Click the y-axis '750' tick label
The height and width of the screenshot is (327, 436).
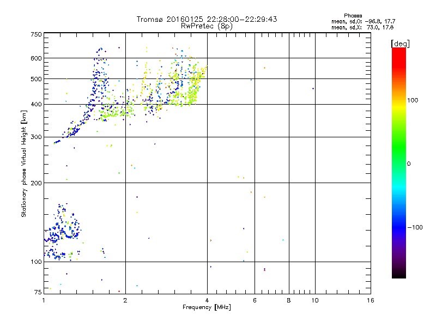coord(37,34)
